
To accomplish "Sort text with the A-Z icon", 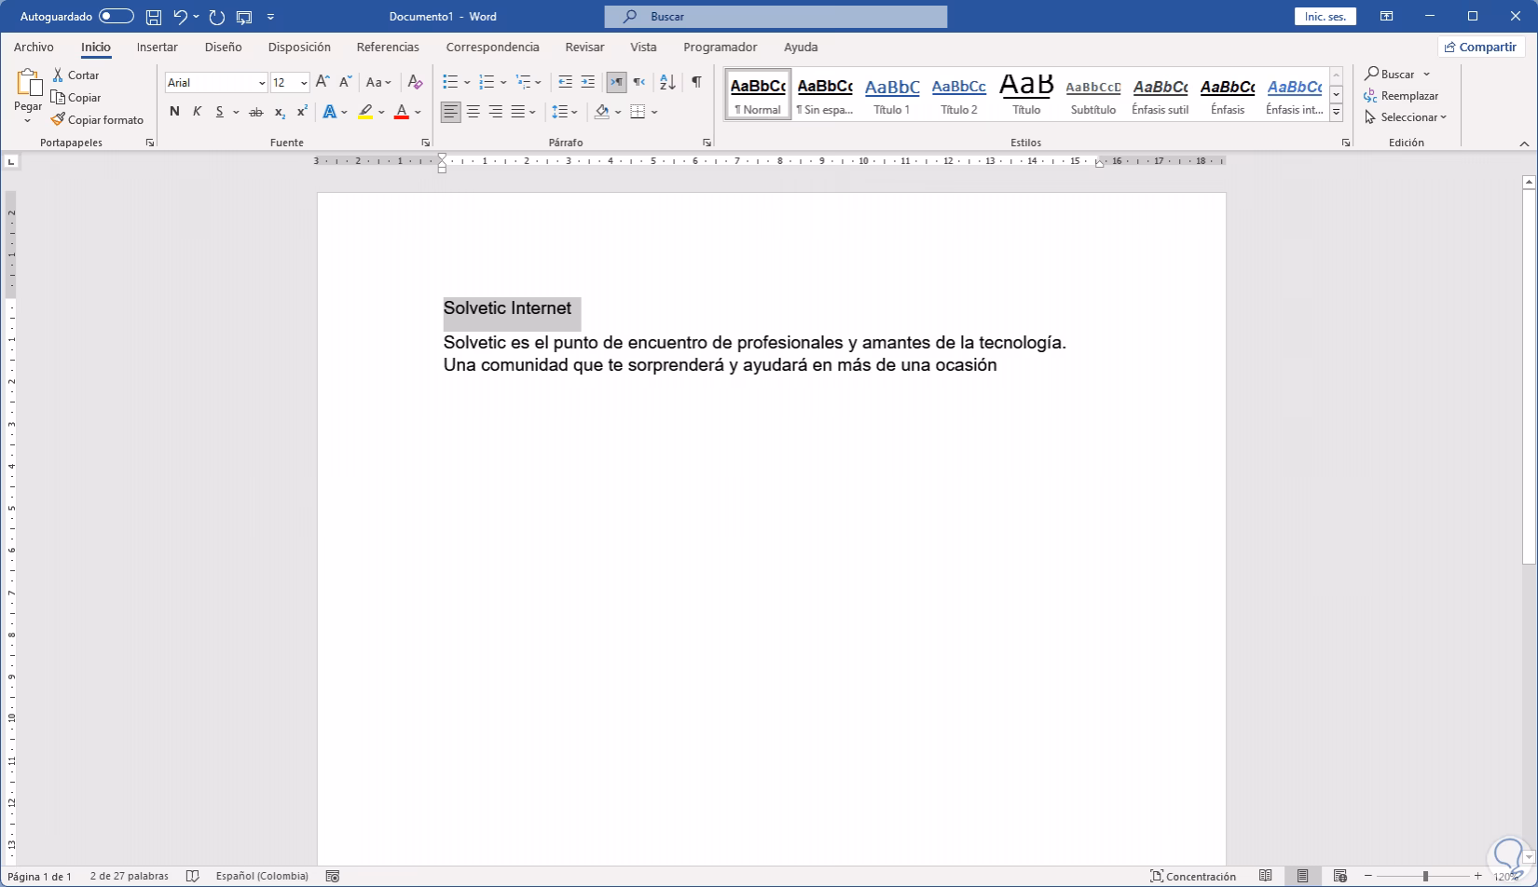I will click(667, 82).
